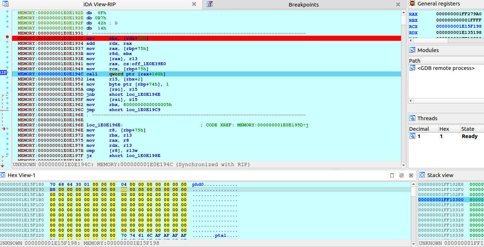Viewport: 484px width, 247px height.
Task: Close the Hex View-1 panel
Action: click(410, 175)
